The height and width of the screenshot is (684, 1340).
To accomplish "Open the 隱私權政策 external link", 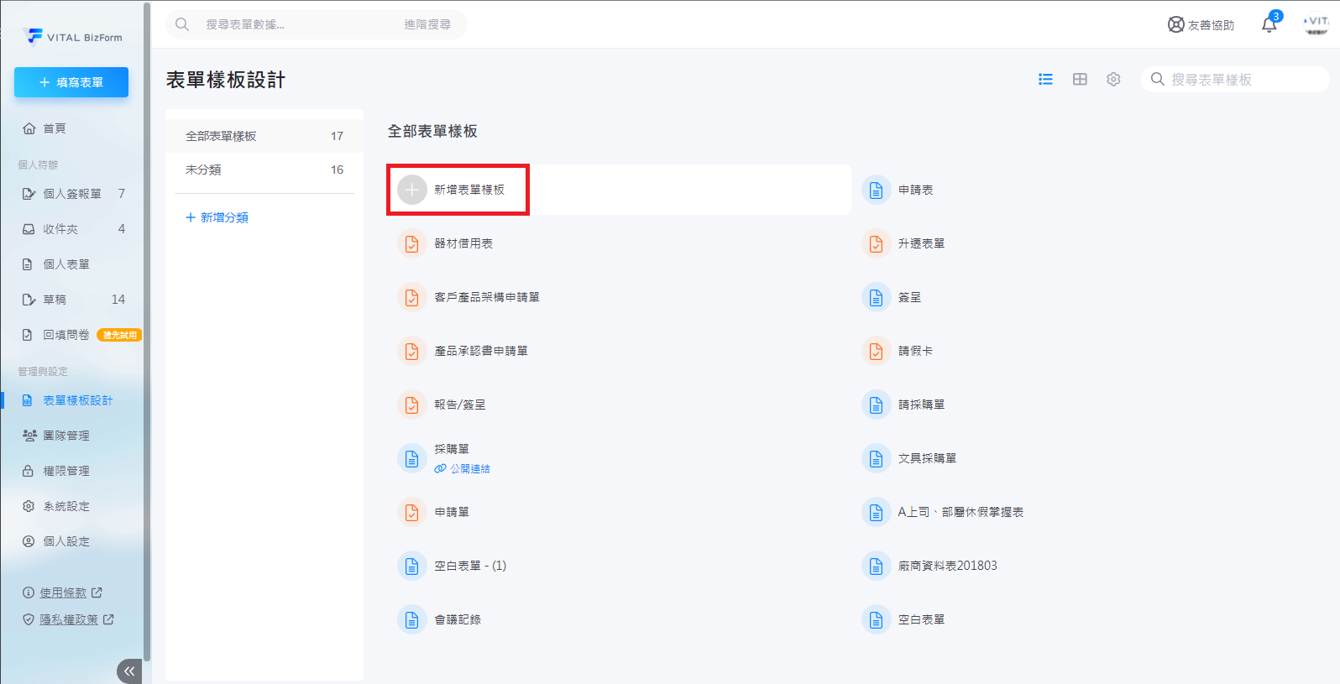I will 69,619.
